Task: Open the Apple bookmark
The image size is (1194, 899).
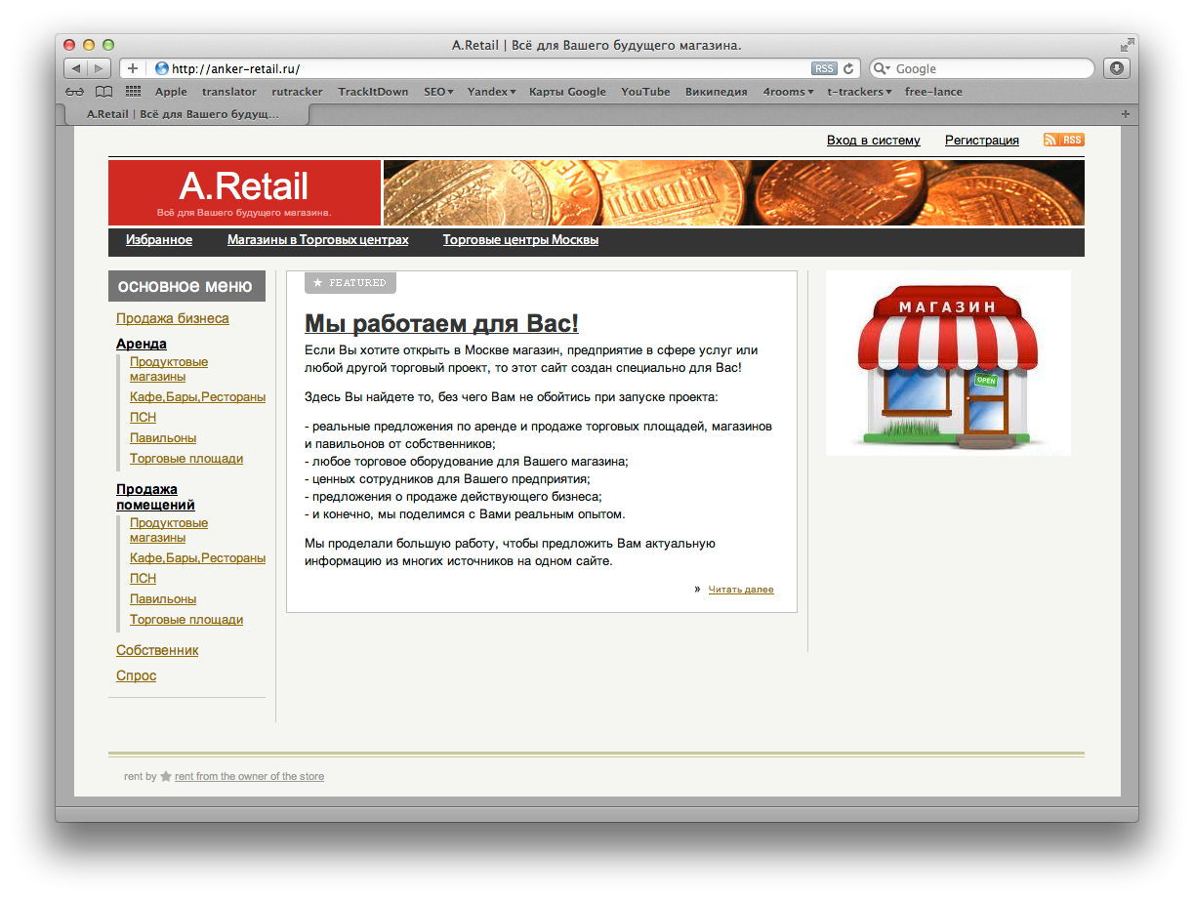Action: click(171, 92)
